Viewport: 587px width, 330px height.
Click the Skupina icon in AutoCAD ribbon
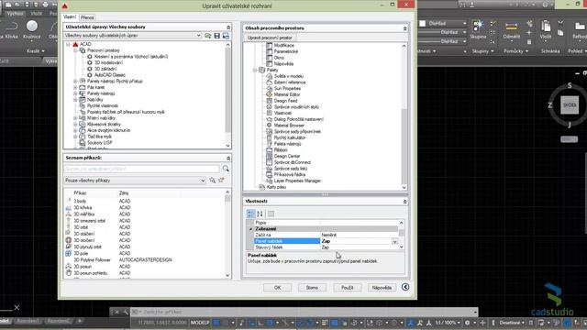[478, 29]
